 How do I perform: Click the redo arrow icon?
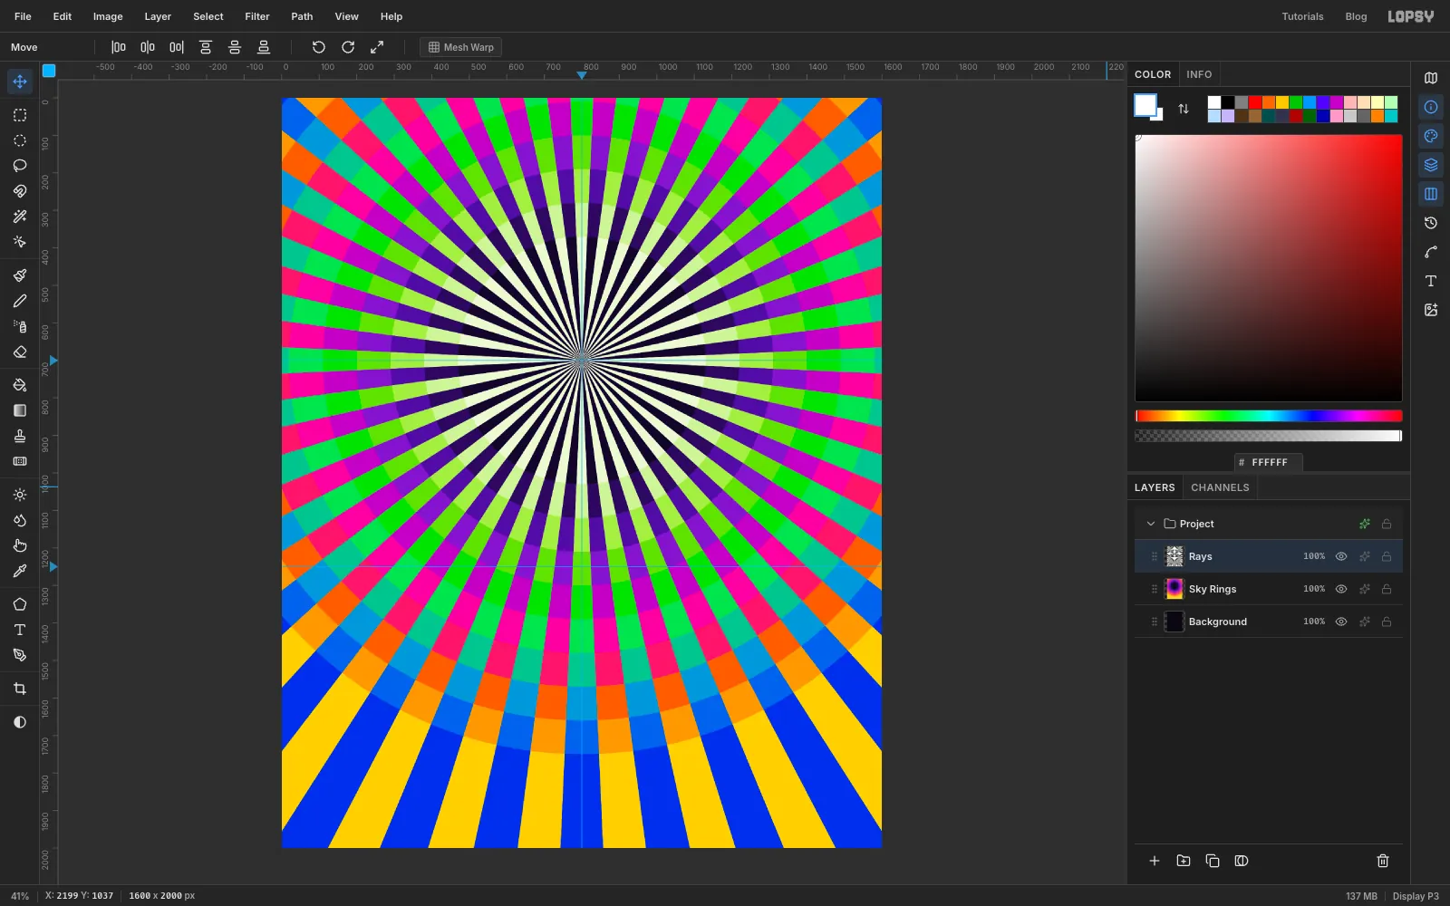pos(348,47)
